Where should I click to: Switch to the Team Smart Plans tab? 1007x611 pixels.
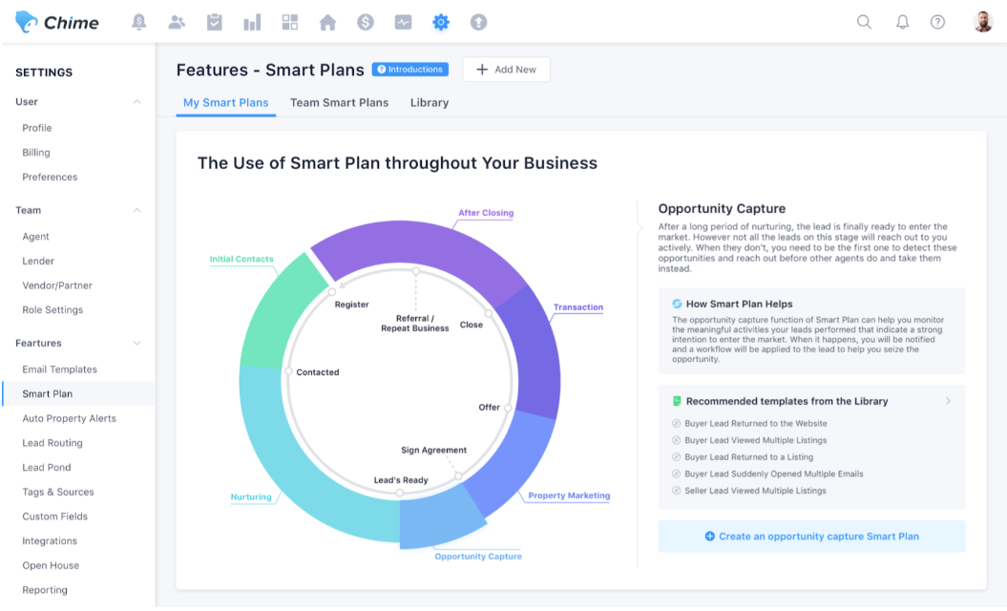(x=339, y=102)
